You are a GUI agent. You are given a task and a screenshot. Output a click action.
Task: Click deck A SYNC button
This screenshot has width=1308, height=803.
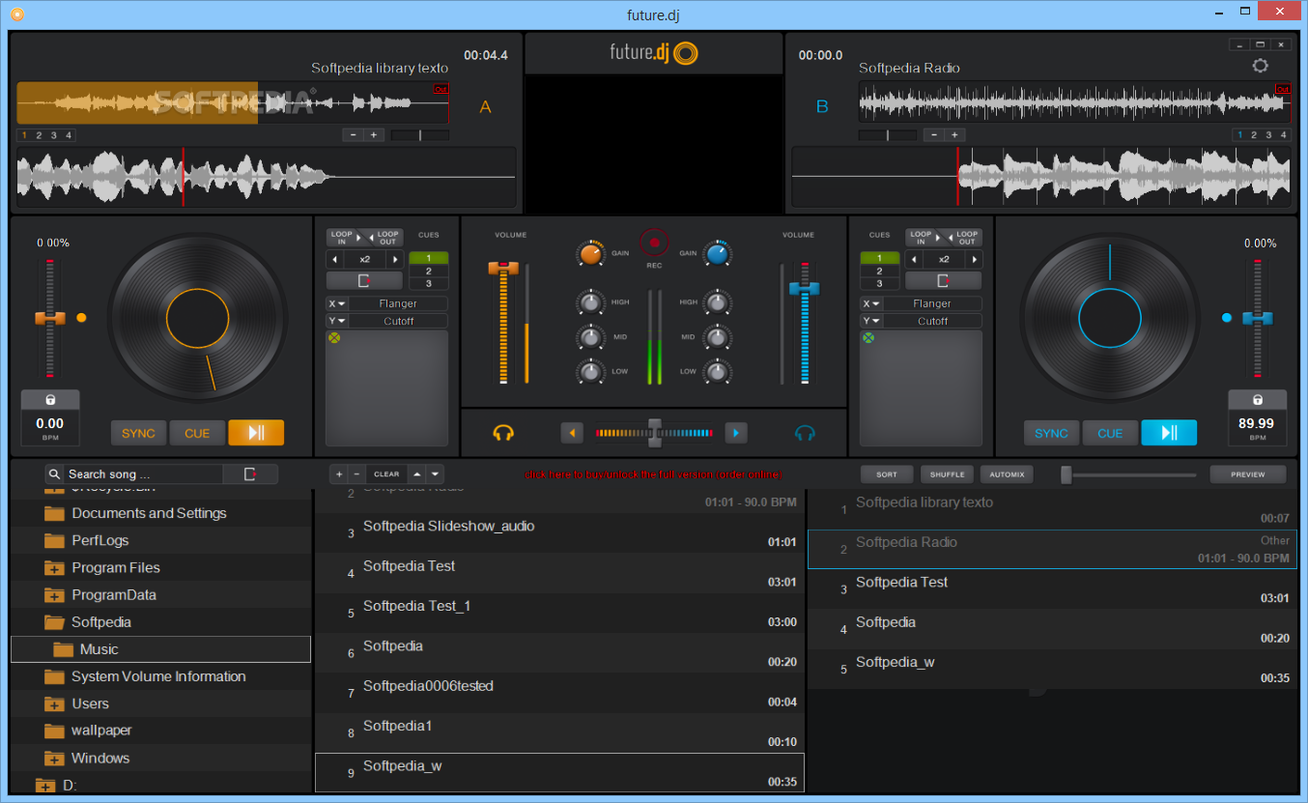point(138,433)
